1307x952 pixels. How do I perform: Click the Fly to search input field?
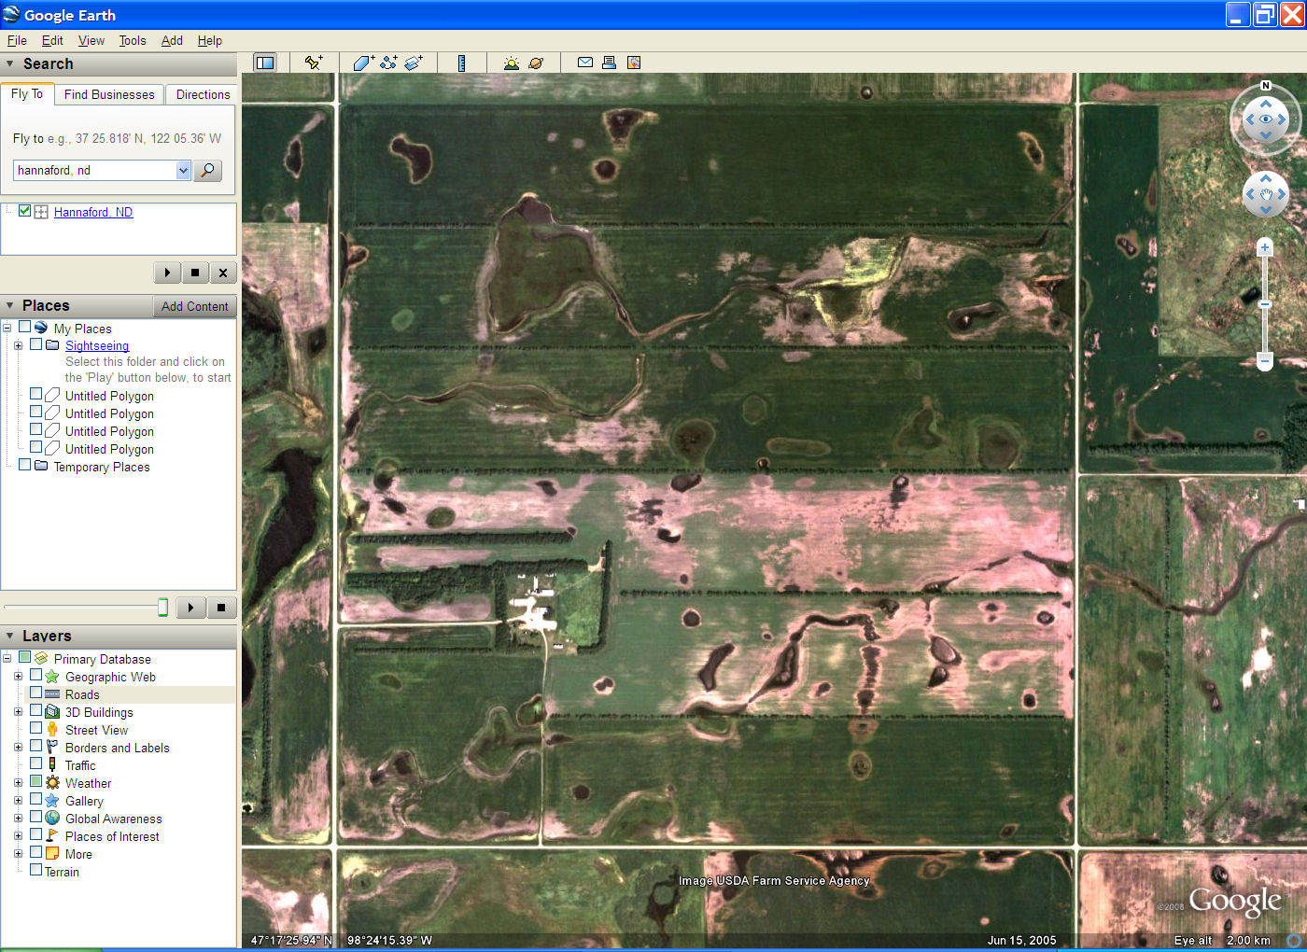(x=94, y=170)
